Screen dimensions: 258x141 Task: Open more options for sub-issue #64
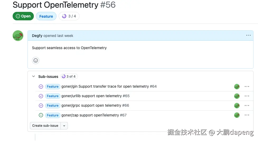[x=247, y=86]
